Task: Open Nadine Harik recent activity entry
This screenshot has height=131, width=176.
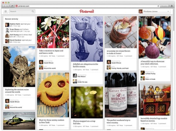Action: [x=19, y=25]
